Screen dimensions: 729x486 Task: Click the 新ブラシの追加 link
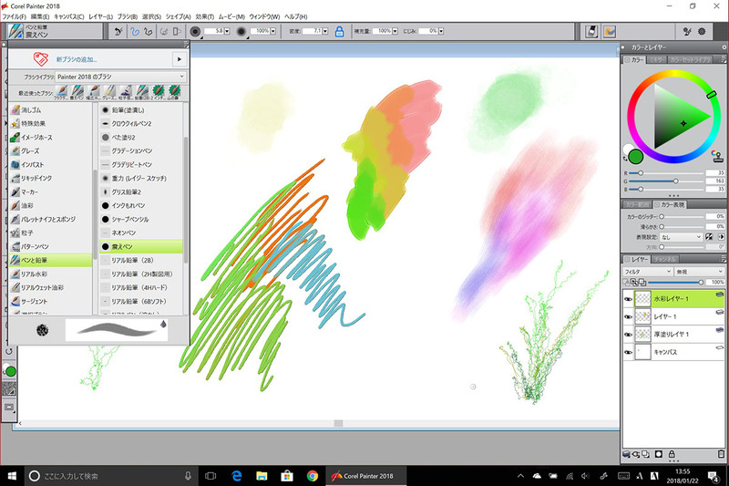click(x=77, y=59)
